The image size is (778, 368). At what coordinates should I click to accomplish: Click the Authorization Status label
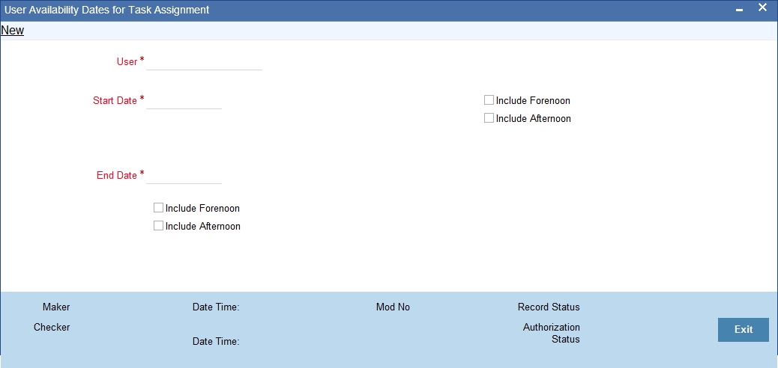551,334
